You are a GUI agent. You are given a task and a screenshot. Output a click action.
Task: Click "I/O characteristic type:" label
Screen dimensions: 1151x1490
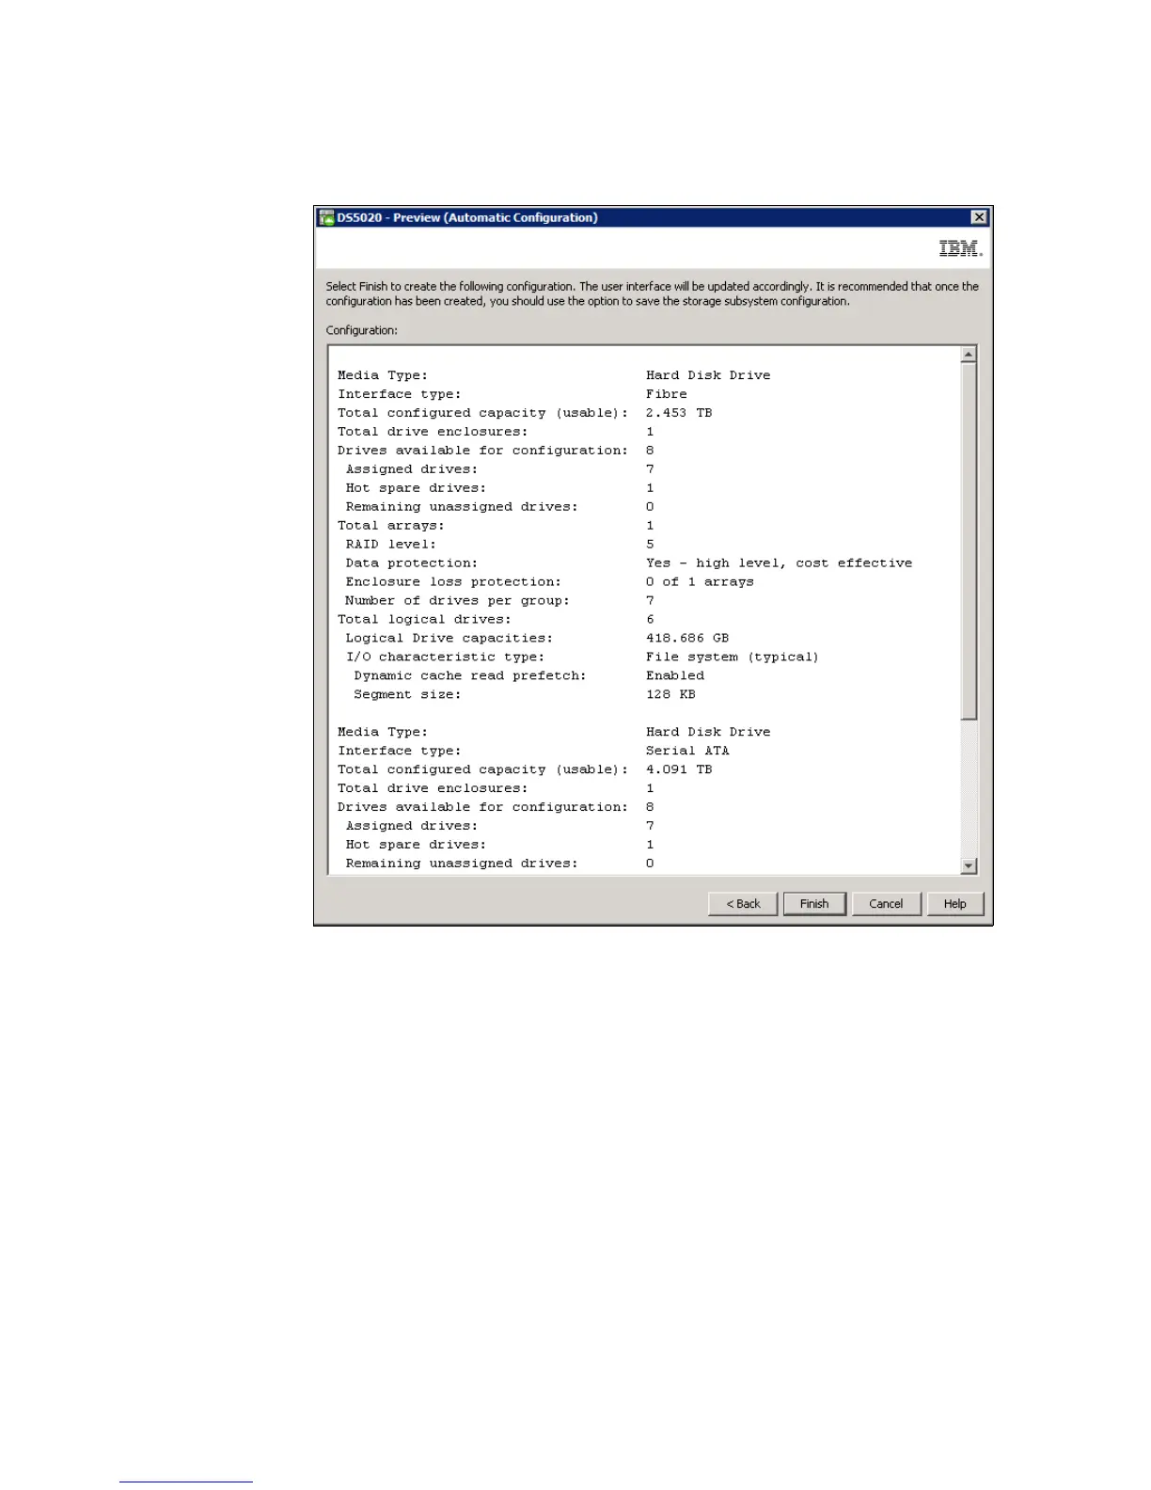445,658
